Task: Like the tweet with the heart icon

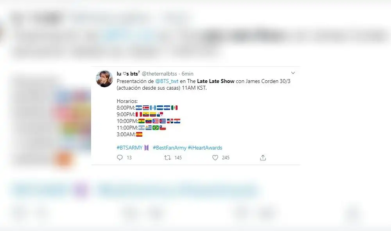Action: coord(215,157)
